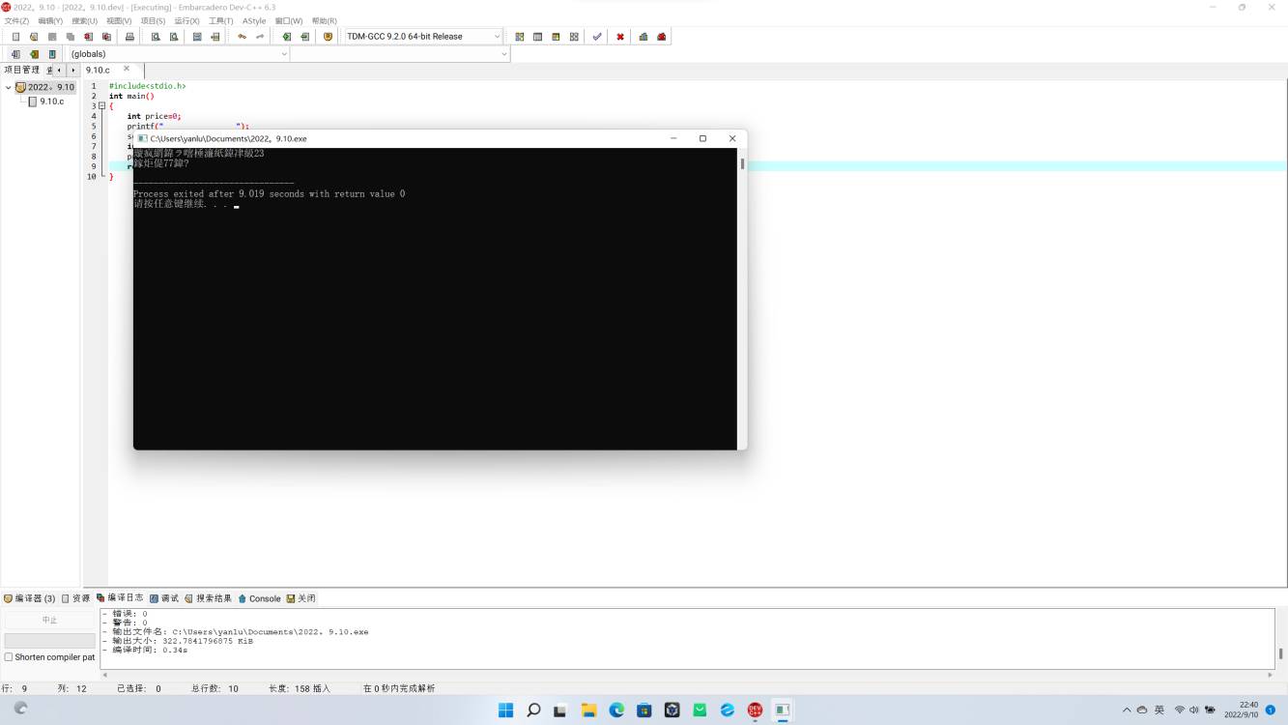Click the console exe taskbar icon
Screen dimensions: 1288x725
coord(783,710)
